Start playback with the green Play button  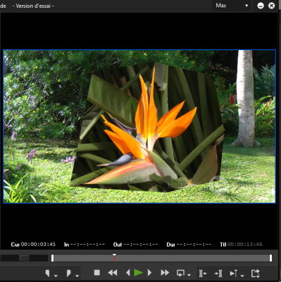[139, 273]
